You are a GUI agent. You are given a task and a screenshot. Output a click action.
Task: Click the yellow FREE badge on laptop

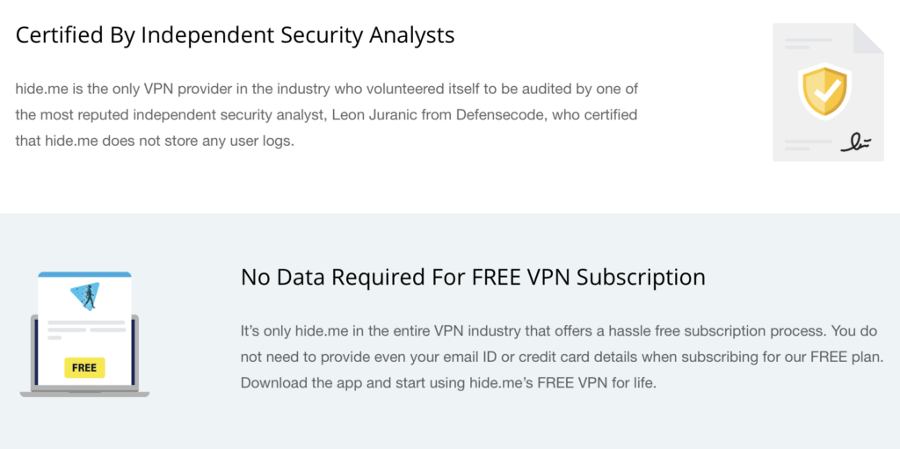[x=84, y=367]
